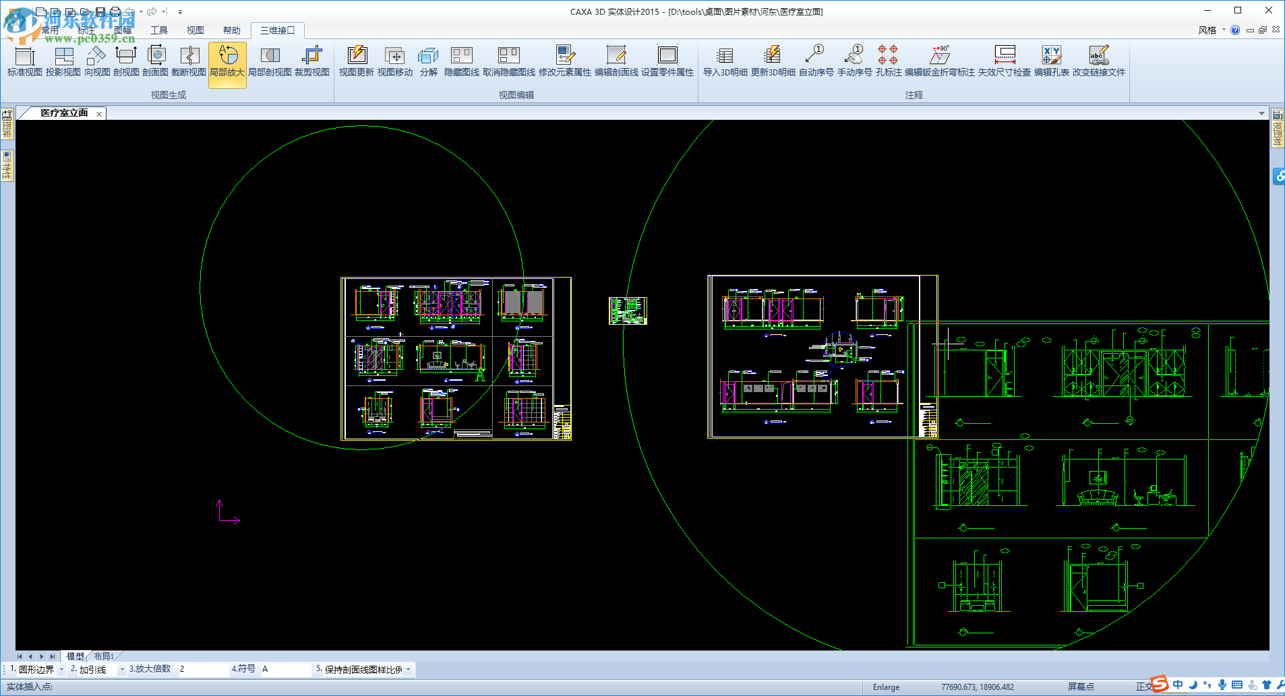The image size is (1285, 696).
Task: Activate the 局部放大 detail enlarge tool
Action: [227, 61]
